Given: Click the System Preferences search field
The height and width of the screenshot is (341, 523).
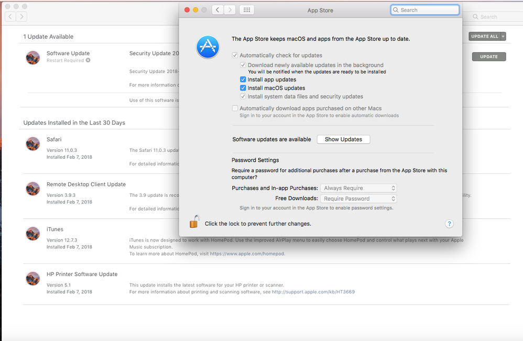Looking at the screenshot, I should (424, 10).
